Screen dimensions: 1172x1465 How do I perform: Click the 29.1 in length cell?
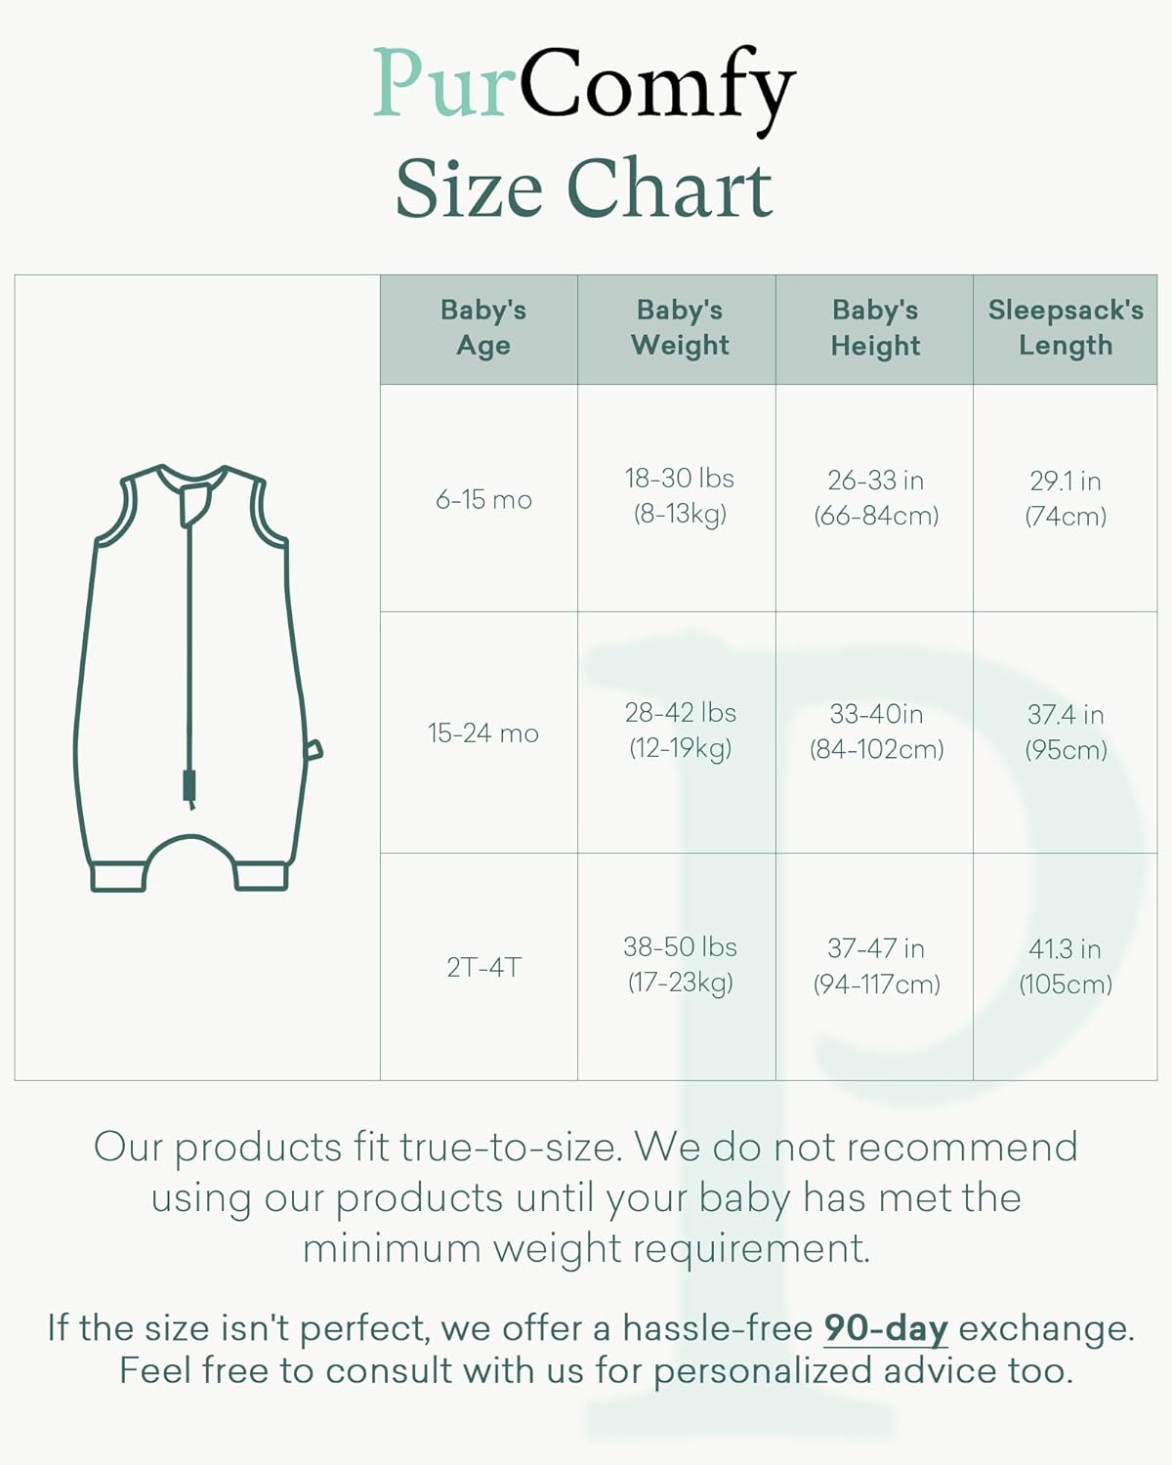[x=1066, y=498]
